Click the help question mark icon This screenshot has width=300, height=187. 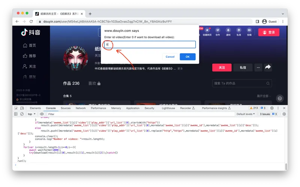tap(280, 98)
